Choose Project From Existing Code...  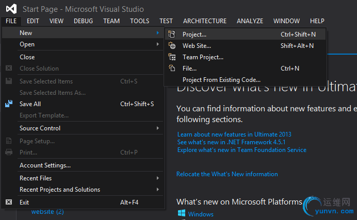click(x=246, y=80)
